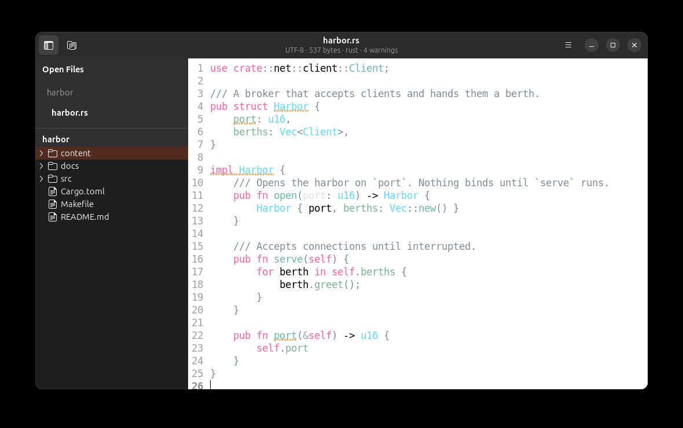Maximize the editor window
The image size is (683, 428).
613,45
